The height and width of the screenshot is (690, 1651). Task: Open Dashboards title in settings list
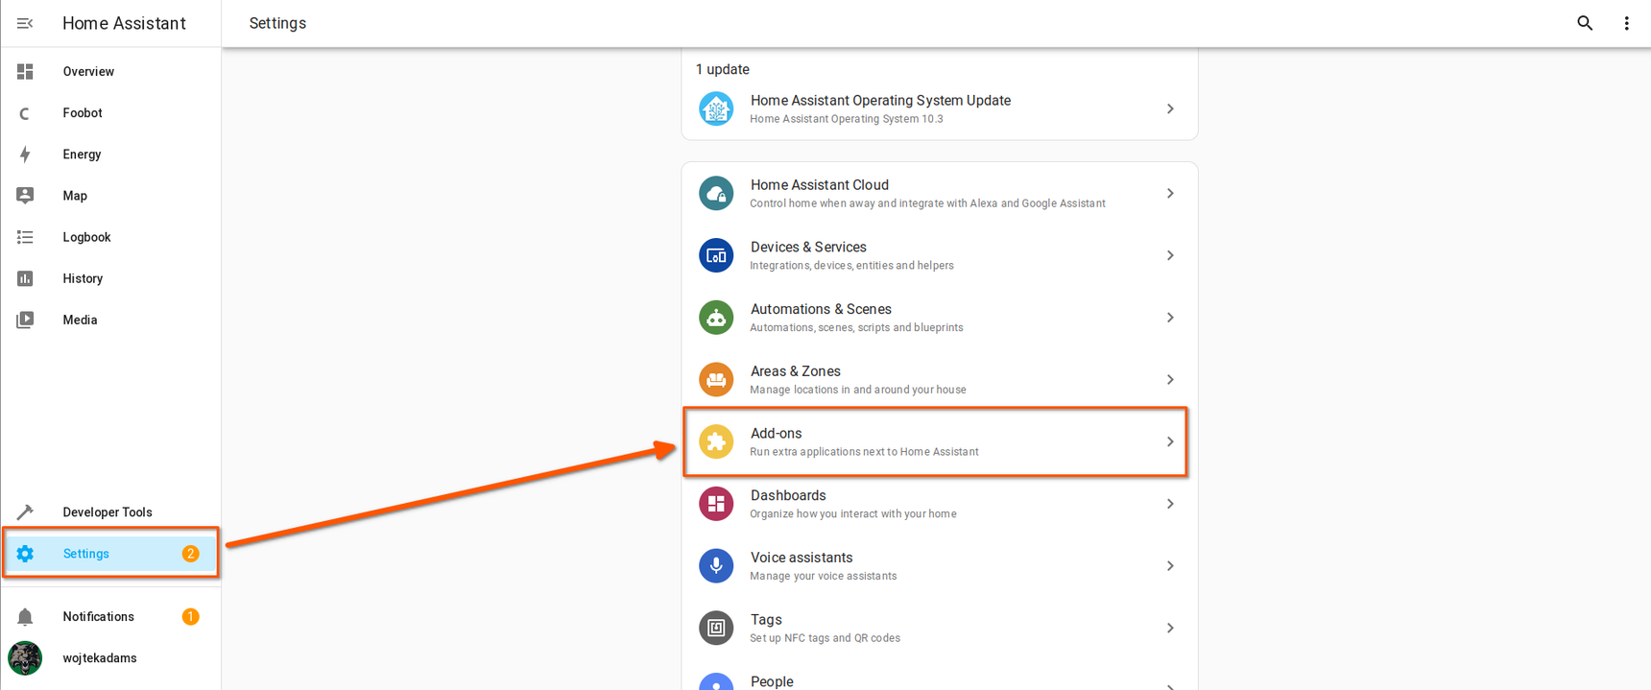tap(788, 495)
